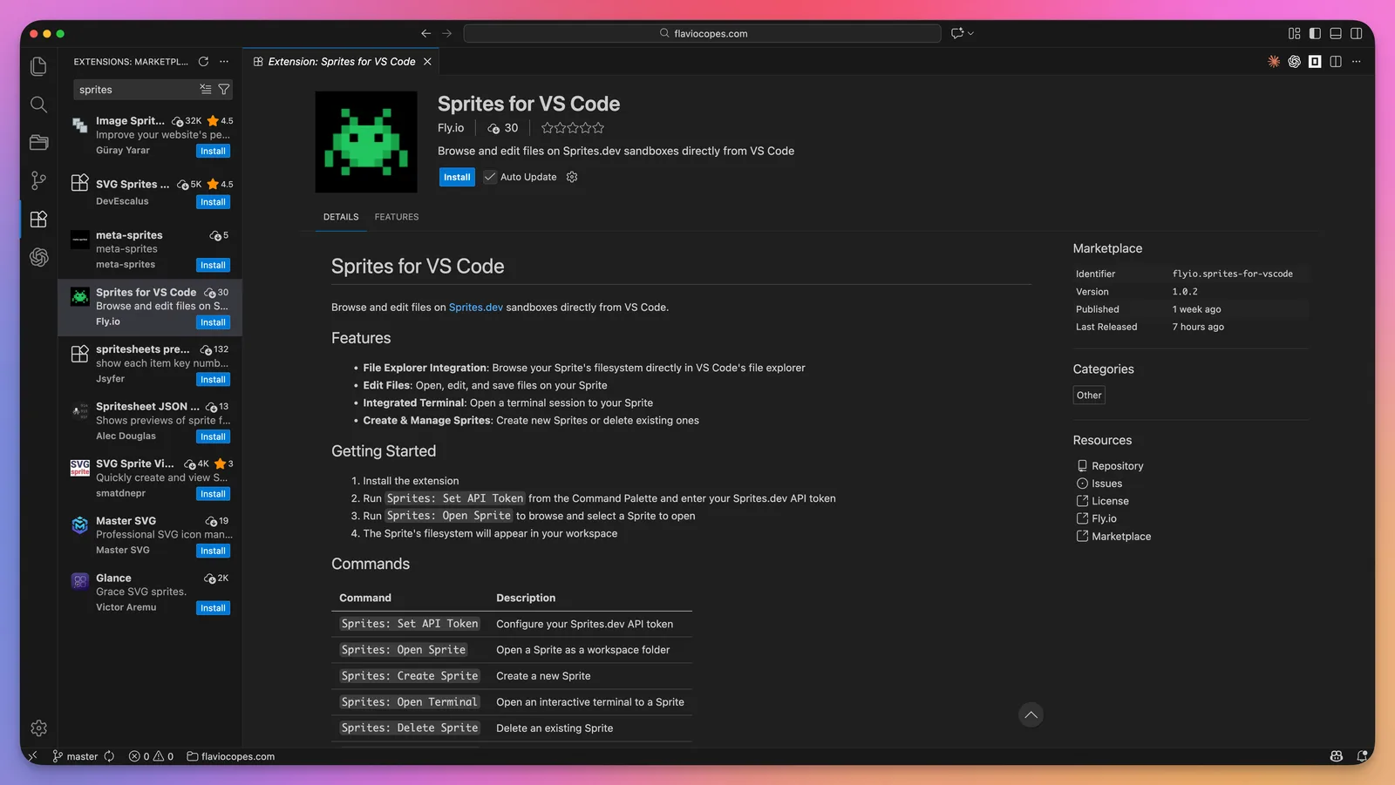Open remote window indicator in status bar

[x=33, y=756]
